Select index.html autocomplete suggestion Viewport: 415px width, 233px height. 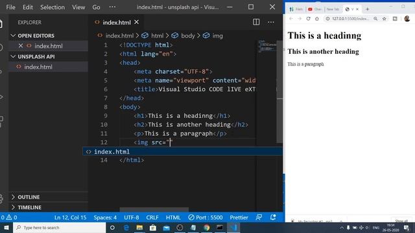pos(183,151)
